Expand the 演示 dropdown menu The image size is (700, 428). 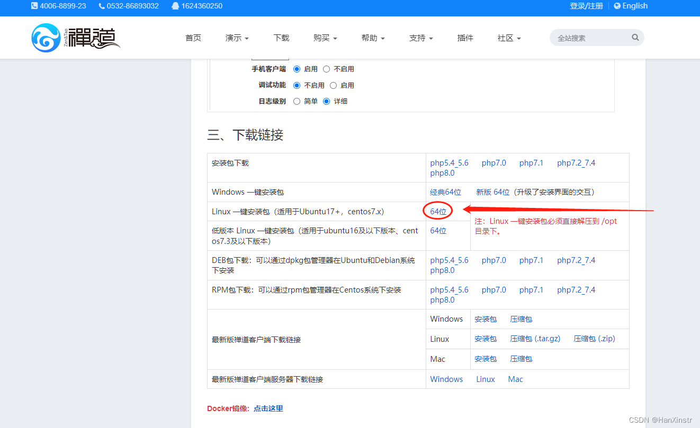(237, 38)
